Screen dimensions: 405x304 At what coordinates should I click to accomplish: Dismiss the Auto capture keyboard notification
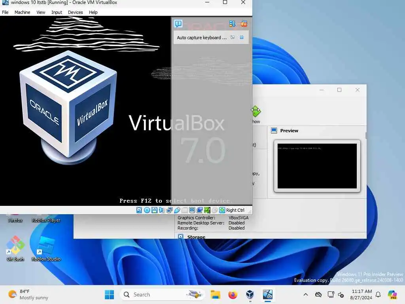click(x=242, y=38)
